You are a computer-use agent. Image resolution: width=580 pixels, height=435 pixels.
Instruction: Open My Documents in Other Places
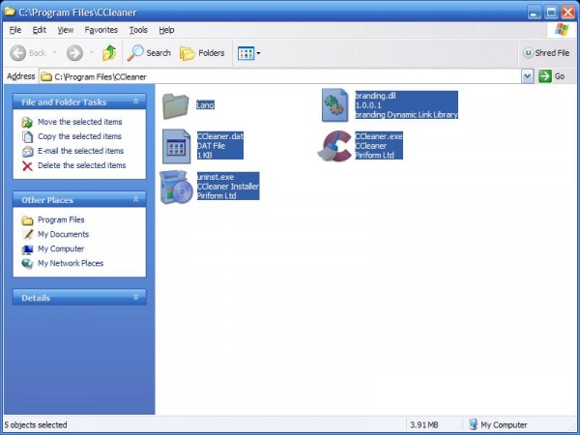63,234
